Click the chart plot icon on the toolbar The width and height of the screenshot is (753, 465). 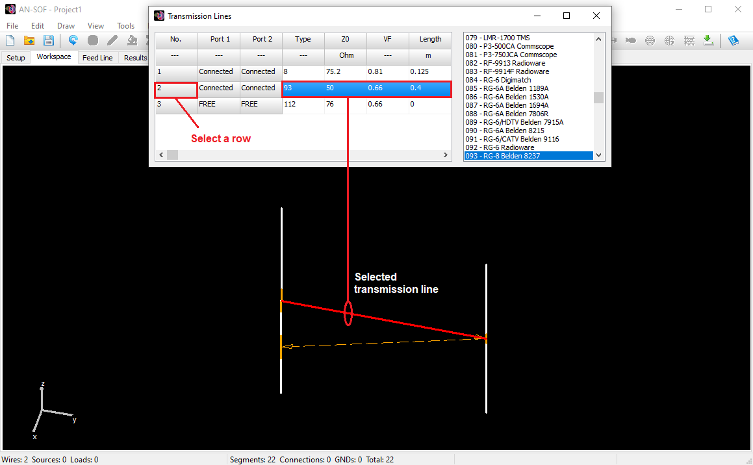(x=689, y=40)
